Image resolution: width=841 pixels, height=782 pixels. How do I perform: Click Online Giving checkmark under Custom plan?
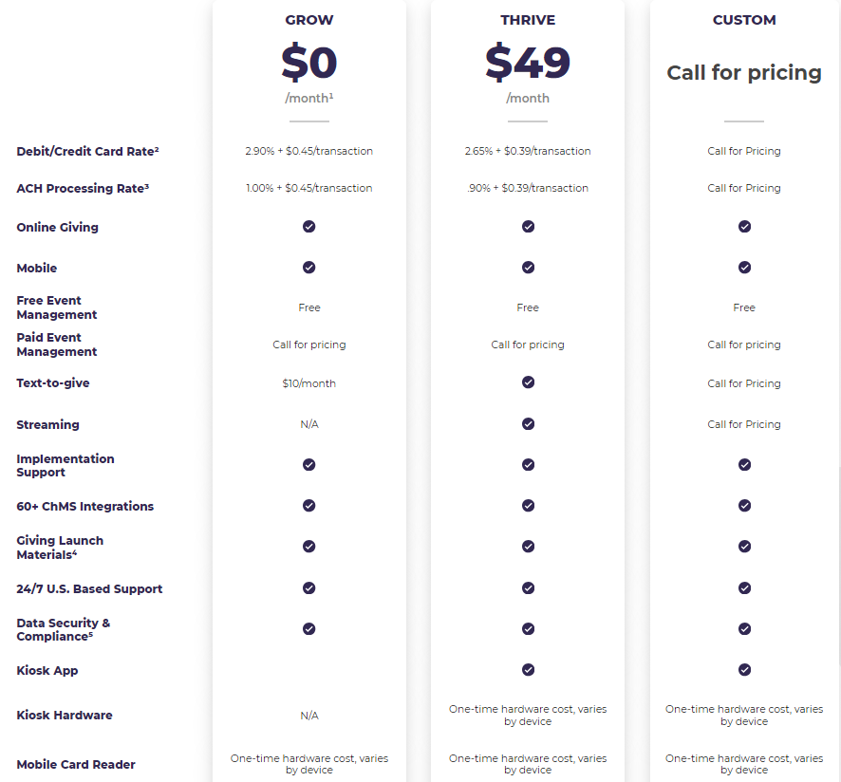[x=744, y=227]
